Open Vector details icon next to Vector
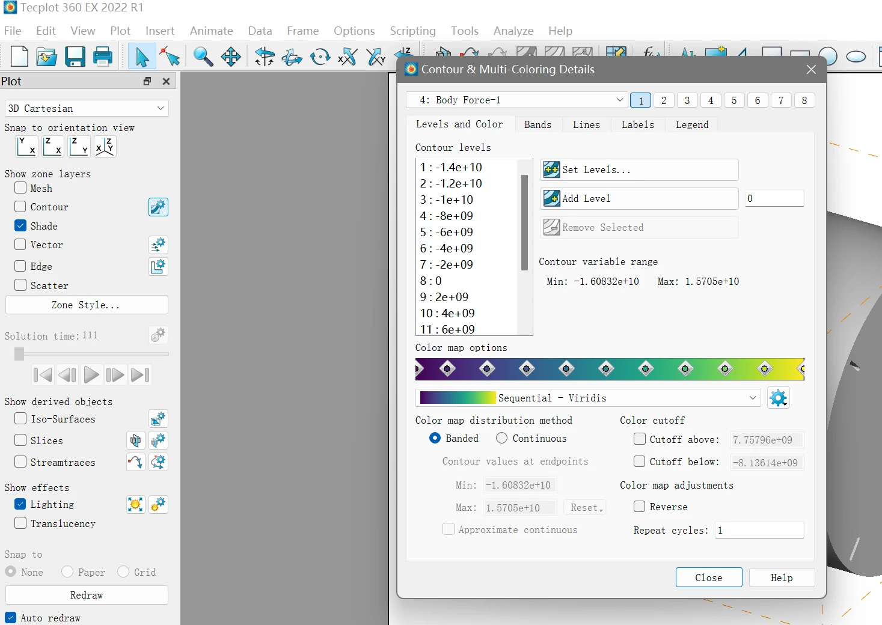The height and width of the screenshot is (625, 882). [158, 245]
